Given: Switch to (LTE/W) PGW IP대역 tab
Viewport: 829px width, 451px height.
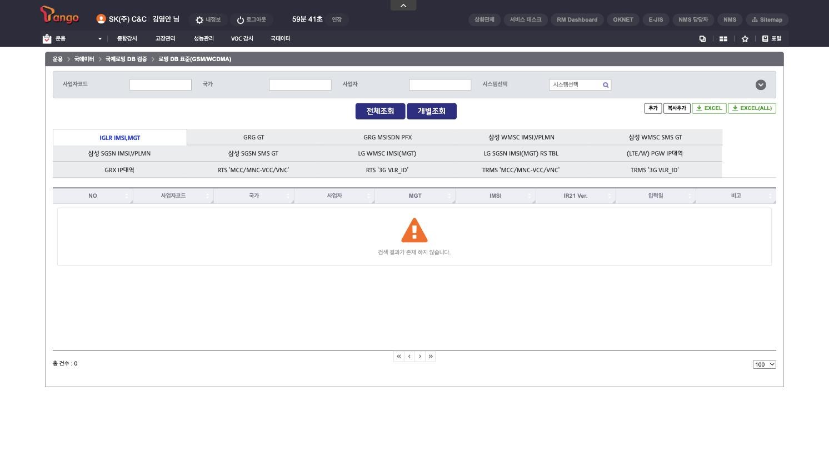Looking at the screenshot, I should point(655,153).
